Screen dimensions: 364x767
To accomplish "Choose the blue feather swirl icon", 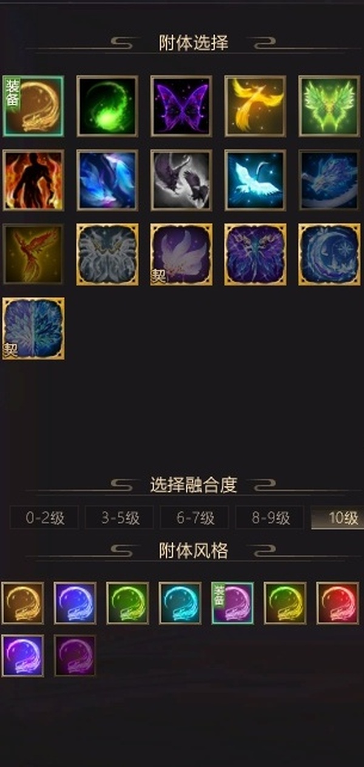I will [x=107, y=180].
